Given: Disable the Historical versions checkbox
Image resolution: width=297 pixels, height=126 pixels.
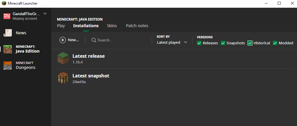Looking at the screenshot, I should (250, 43).
